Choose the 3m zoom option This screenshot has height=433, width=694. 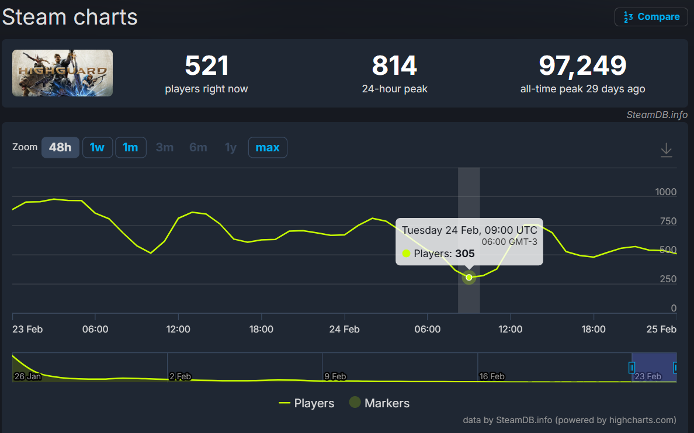pos(165,147)
